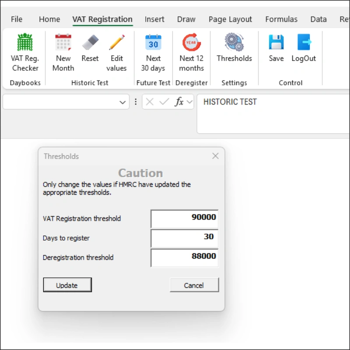Click the Save floppy disk icon

click(276, 43)
